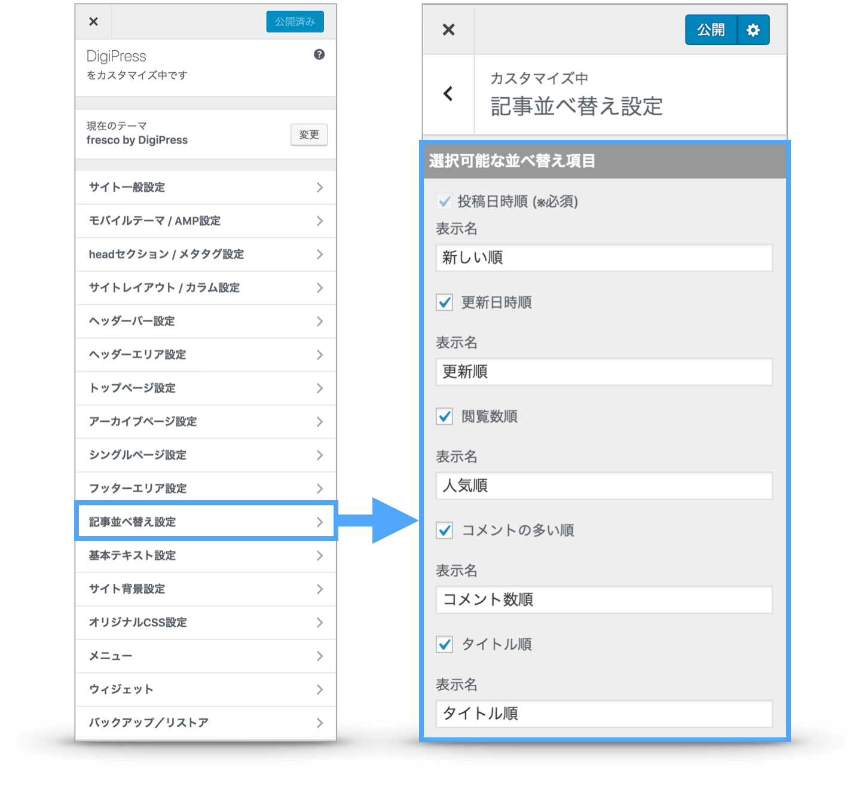Image resolution: width=856 pixels, height=790 pixels.
Task: Open publish settings gear icon
Action: click(753, 30)
